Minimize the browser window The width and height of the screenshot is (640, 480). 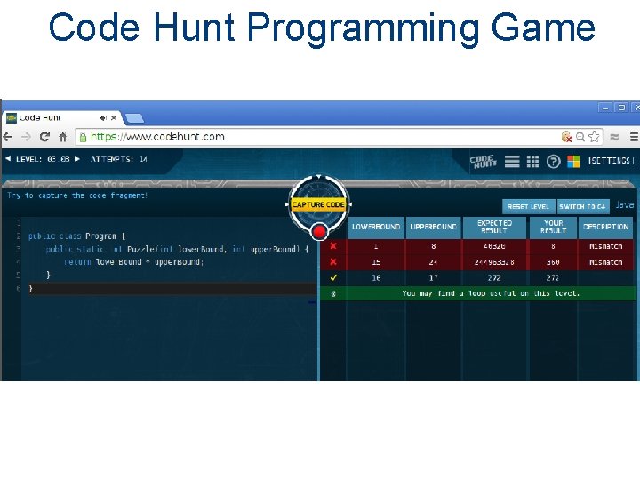click(x=605, y=108)
